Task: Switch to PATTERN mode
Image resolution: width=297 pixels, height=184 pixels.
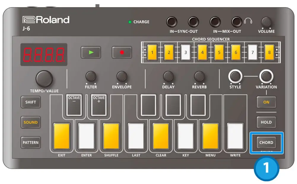Action: coord(30,143)
